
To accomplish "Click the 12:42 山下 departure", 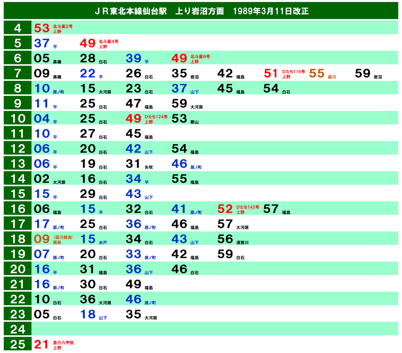I will (139, 149).
